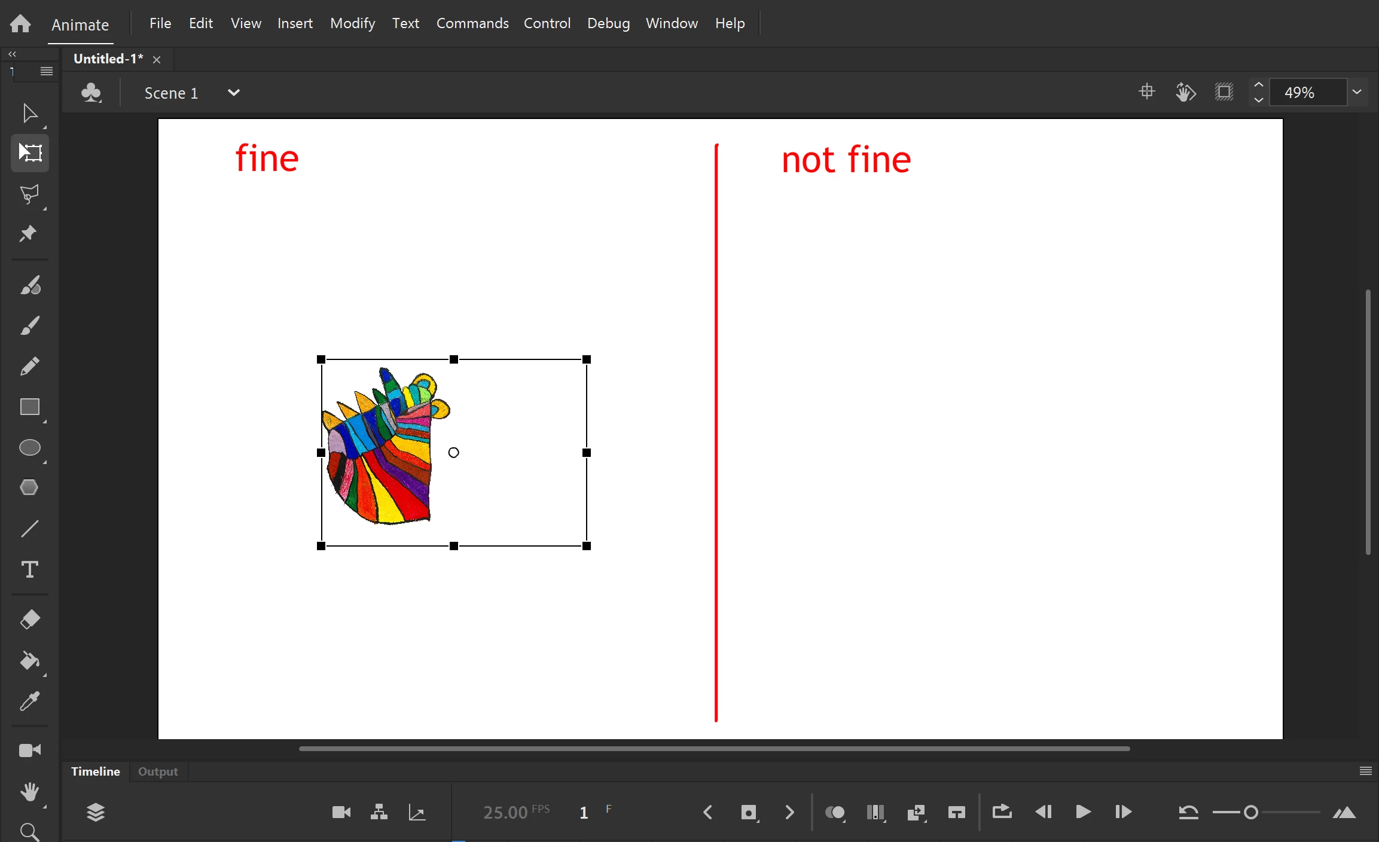Switch to the Output tab
The width and height of the screenshot is (1379, 842).
tap(158, 771)
